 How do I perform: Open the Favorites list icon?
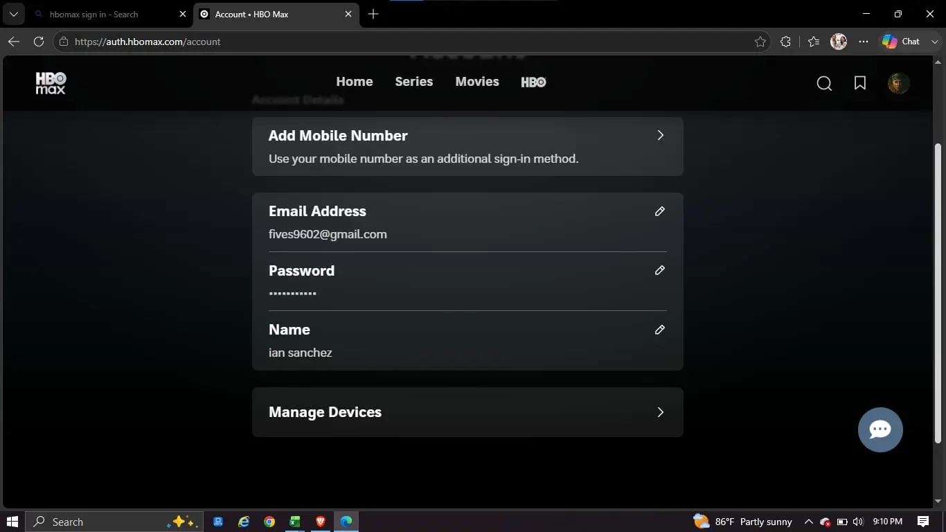point(814,42)
